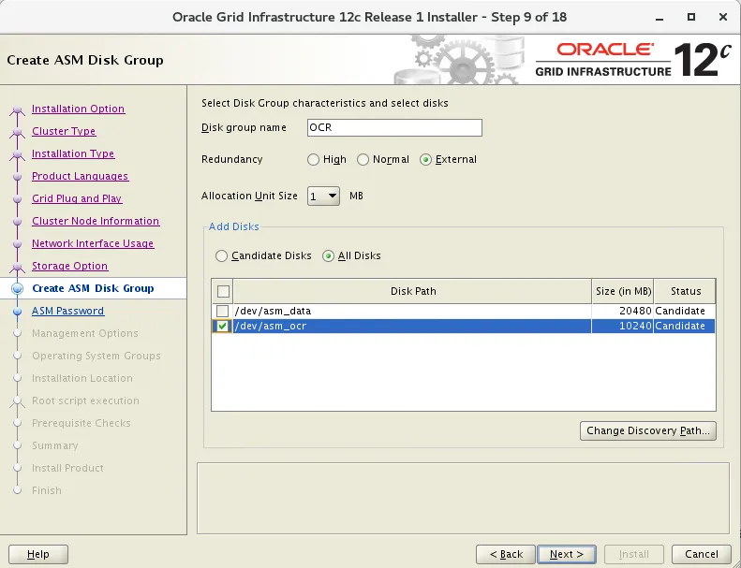This screenshot has width=741, height=568.
Task: Choose External redundancy radio button
Action: click(426, 160)
